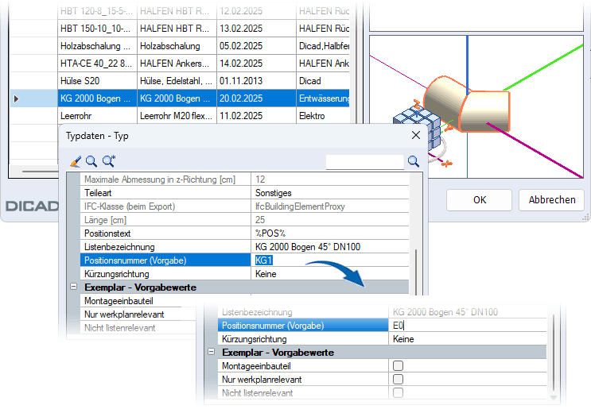
Task: Click the Kürzungsrichtung value Keine in Typdaten dialog
Action: [x=330, y=274]
